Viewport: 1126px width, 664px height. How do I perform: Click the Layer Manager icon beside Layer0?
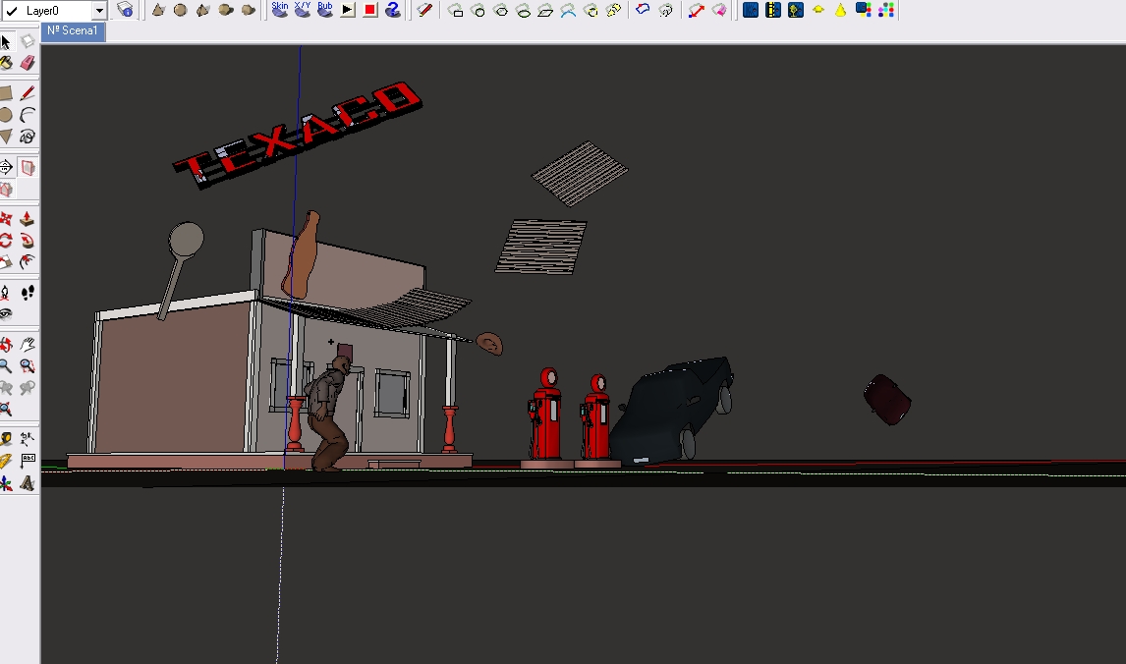point(125,10)
